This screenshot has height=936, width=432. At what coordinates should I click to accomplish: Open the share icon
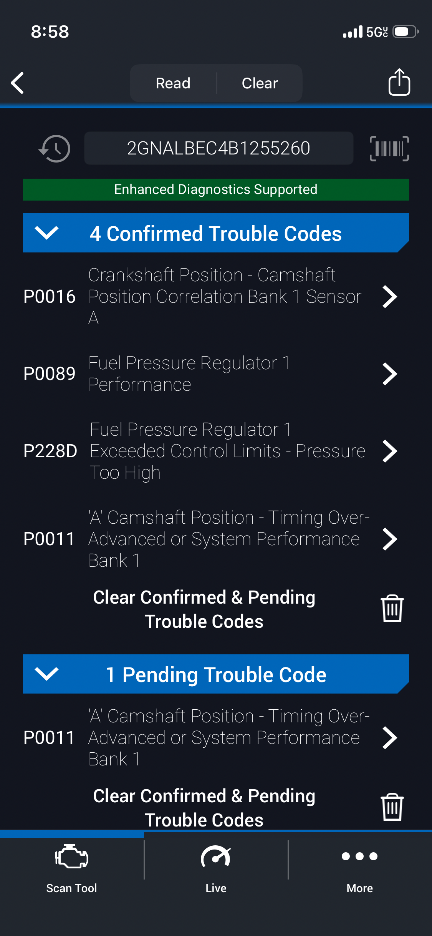pyautogui.click(x=399, y=82)
